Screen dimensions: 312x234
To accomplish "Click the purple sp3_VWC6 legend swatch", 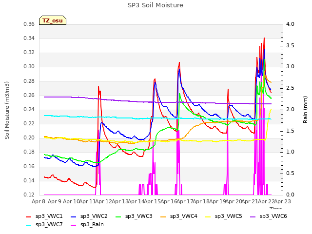I will [253, 216].
